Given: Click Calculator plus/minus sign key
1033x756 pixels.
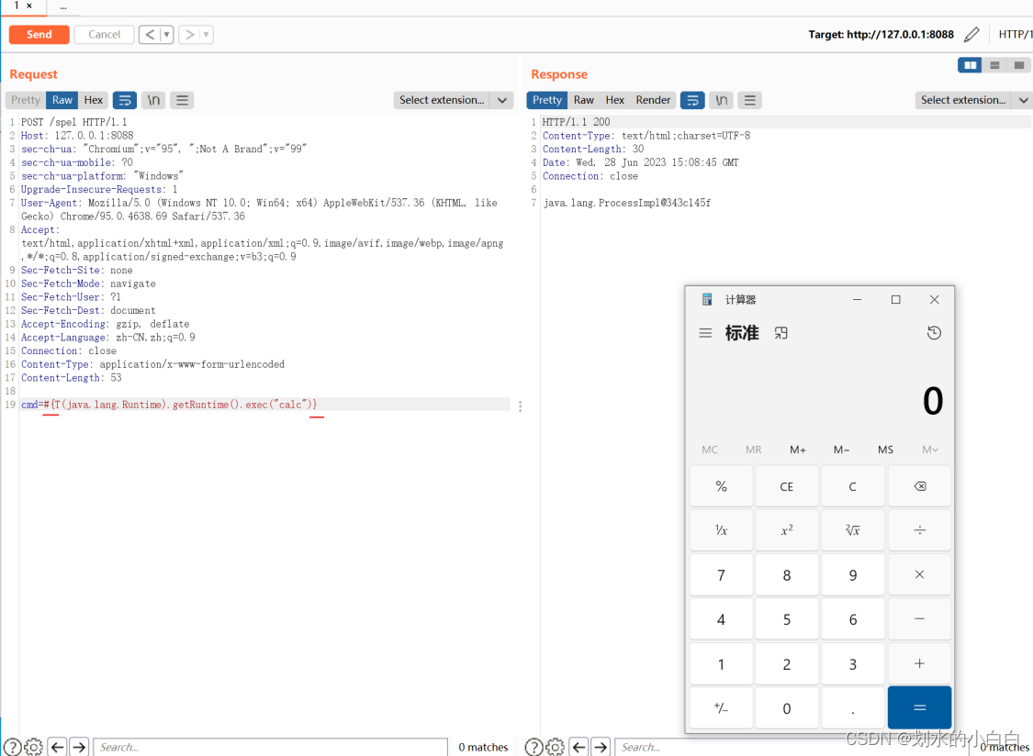Looking at the screenshot, I should 722,708.
